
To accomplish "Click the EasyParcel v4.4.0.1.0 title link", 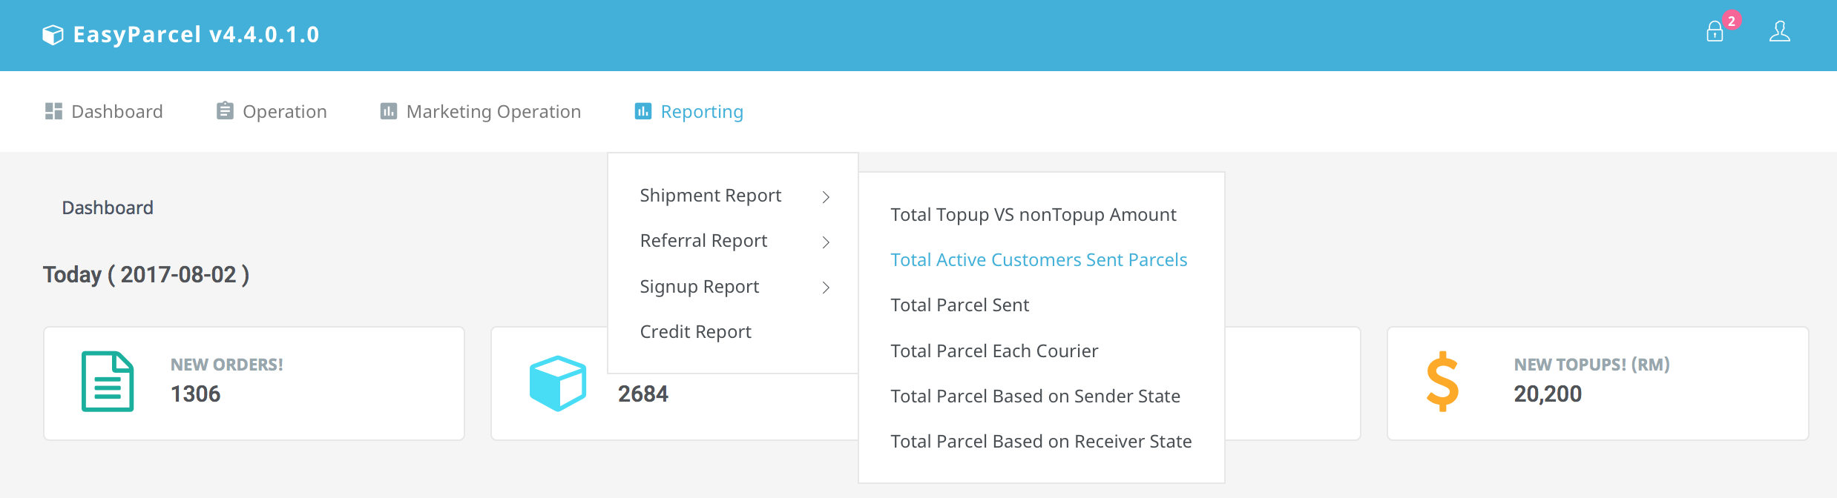I will [196, 35].
